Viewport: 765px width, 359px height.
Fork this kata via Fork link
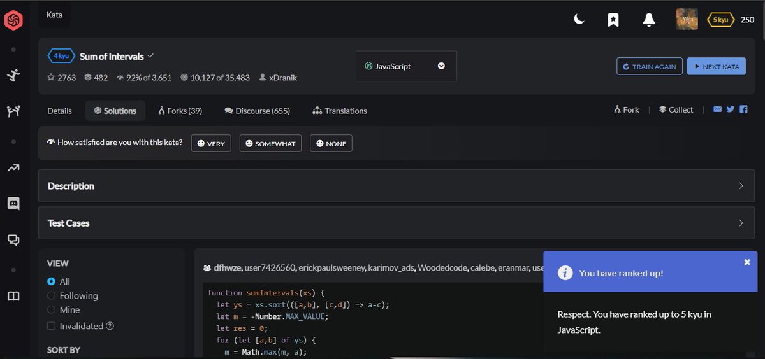pos(627,109)
